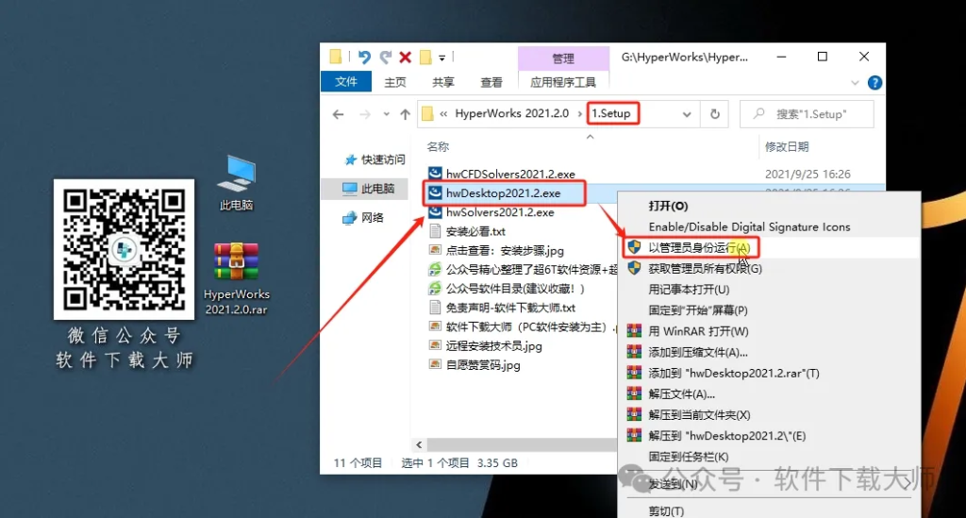Click the image icon of 自愿赞赏码.jpg
Screen dimensions: 966x518
pos(435,364)
